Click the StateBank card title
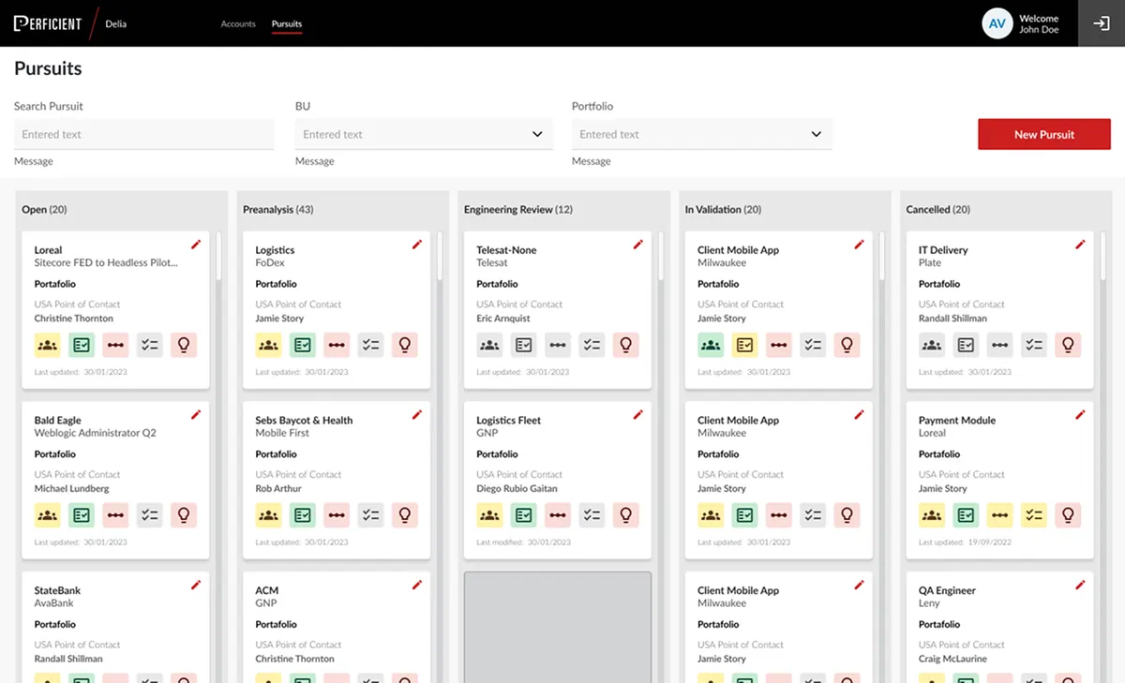 58,590
